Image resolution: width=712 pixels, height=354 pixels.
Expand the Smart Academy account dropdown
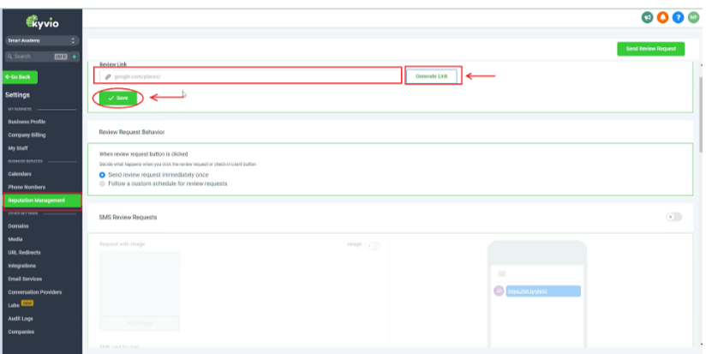coord(41,40)
